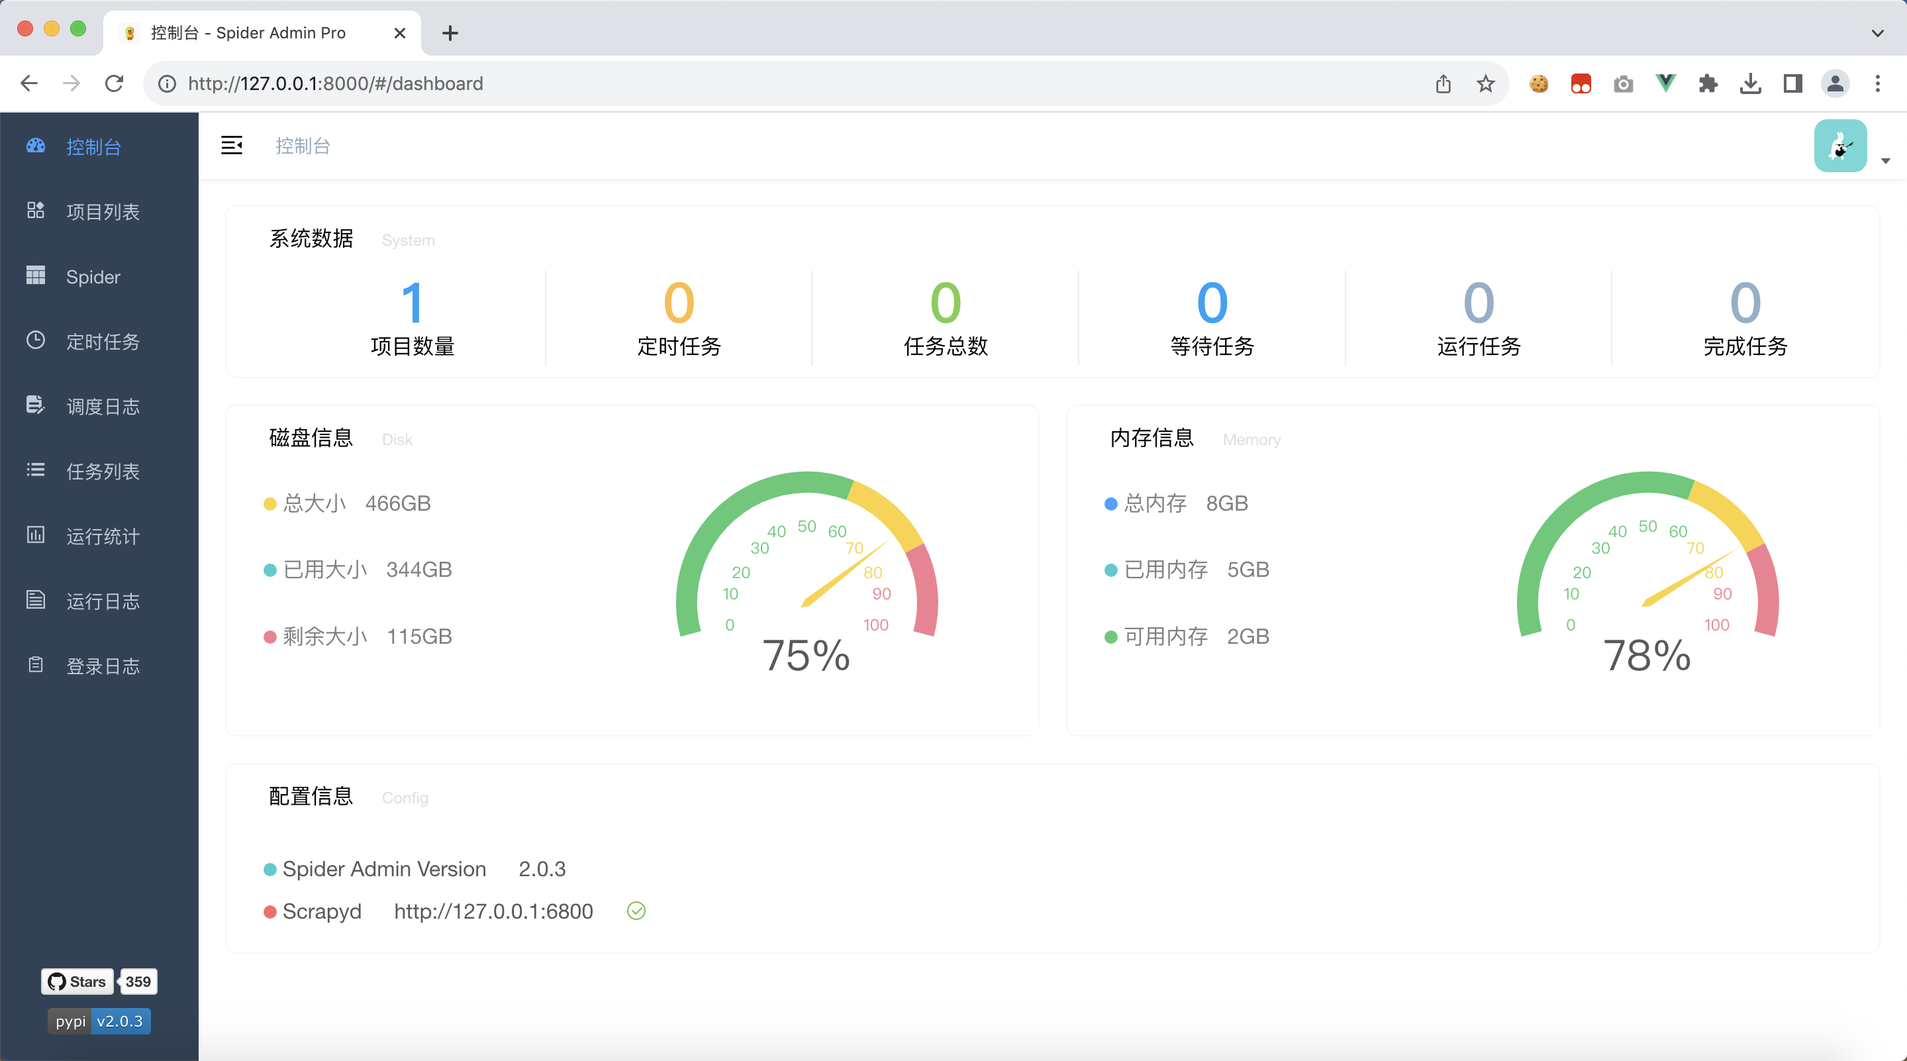Go back to previous page

tap(29, 83)
